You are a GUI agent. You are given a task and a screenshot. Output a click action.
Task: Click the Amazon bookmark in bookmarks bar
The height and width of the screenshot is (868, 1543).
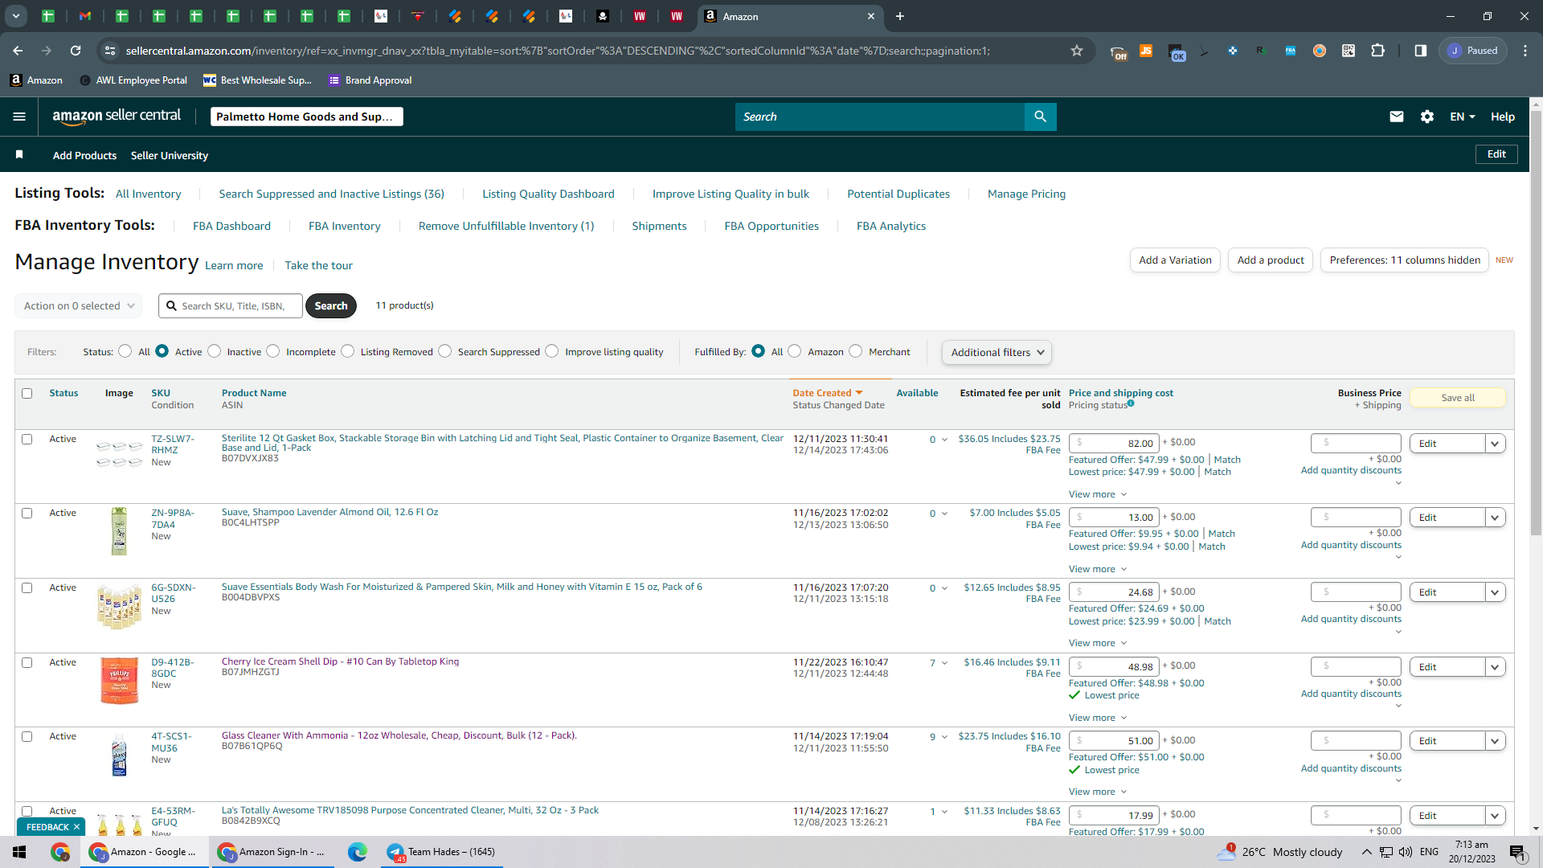(x=36, y=80)
